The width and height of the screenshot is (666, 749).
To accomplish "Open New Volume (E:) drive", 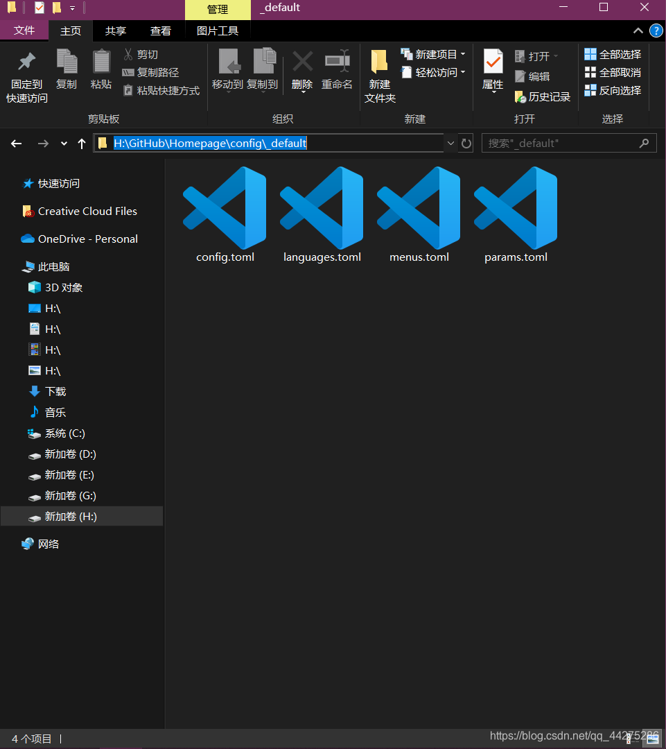I will 61,475.
